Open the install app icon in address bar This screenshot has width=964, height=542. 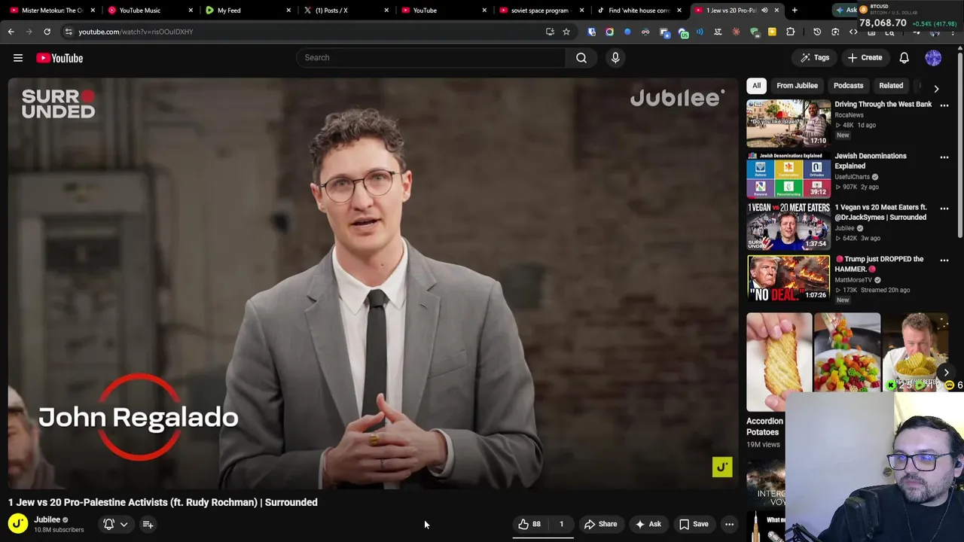coord(550,32)
